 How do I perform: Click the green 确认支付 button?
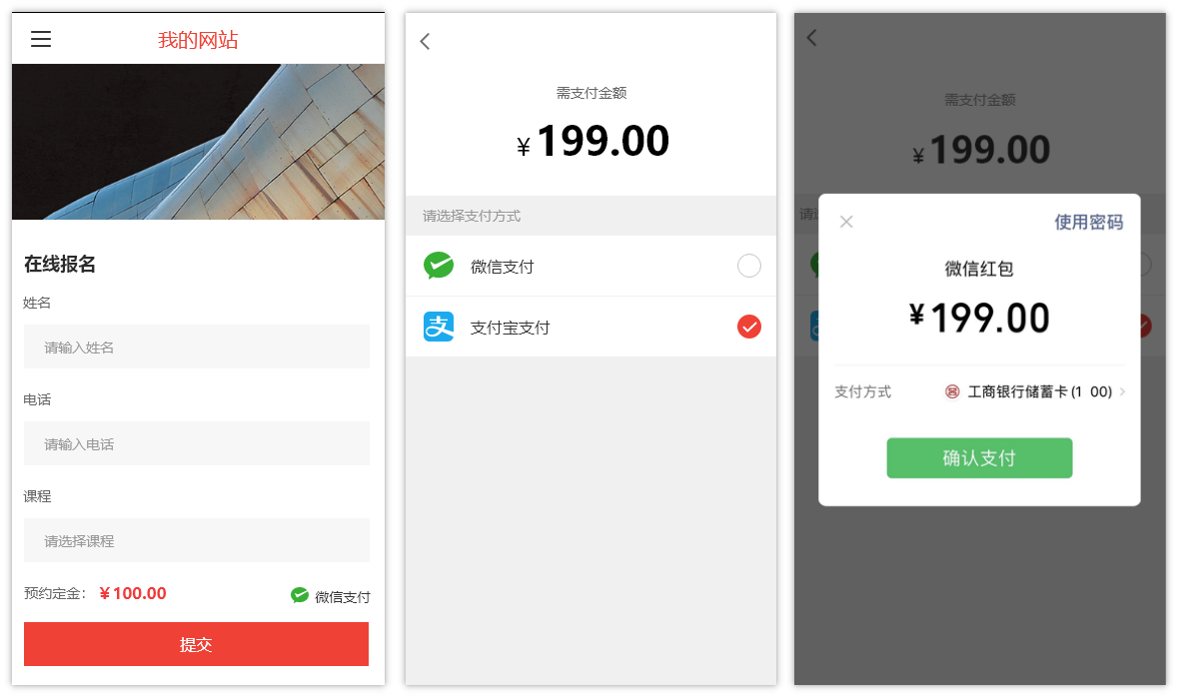(979, 458)
